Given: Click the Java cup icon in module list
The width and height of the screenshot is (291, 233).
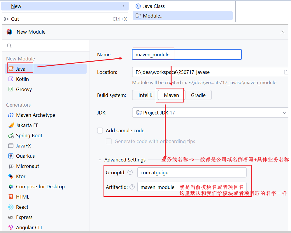Looking at the screenshot, I should [11, 69].
